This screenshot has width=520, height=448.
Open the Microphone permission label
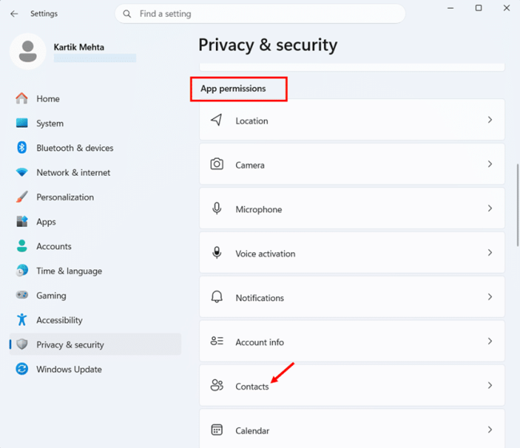(x=258, y=209)
